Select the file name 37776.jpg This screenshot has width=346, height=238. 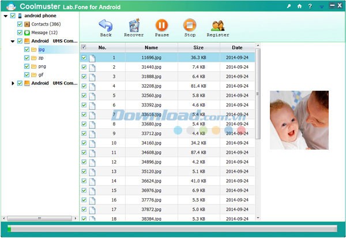[x=151, y=200]
